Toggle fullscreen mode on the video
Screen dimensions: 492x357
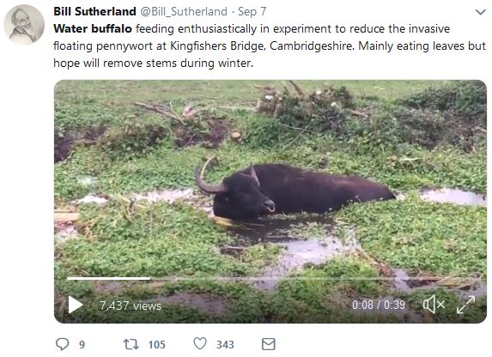coord(465,305)
